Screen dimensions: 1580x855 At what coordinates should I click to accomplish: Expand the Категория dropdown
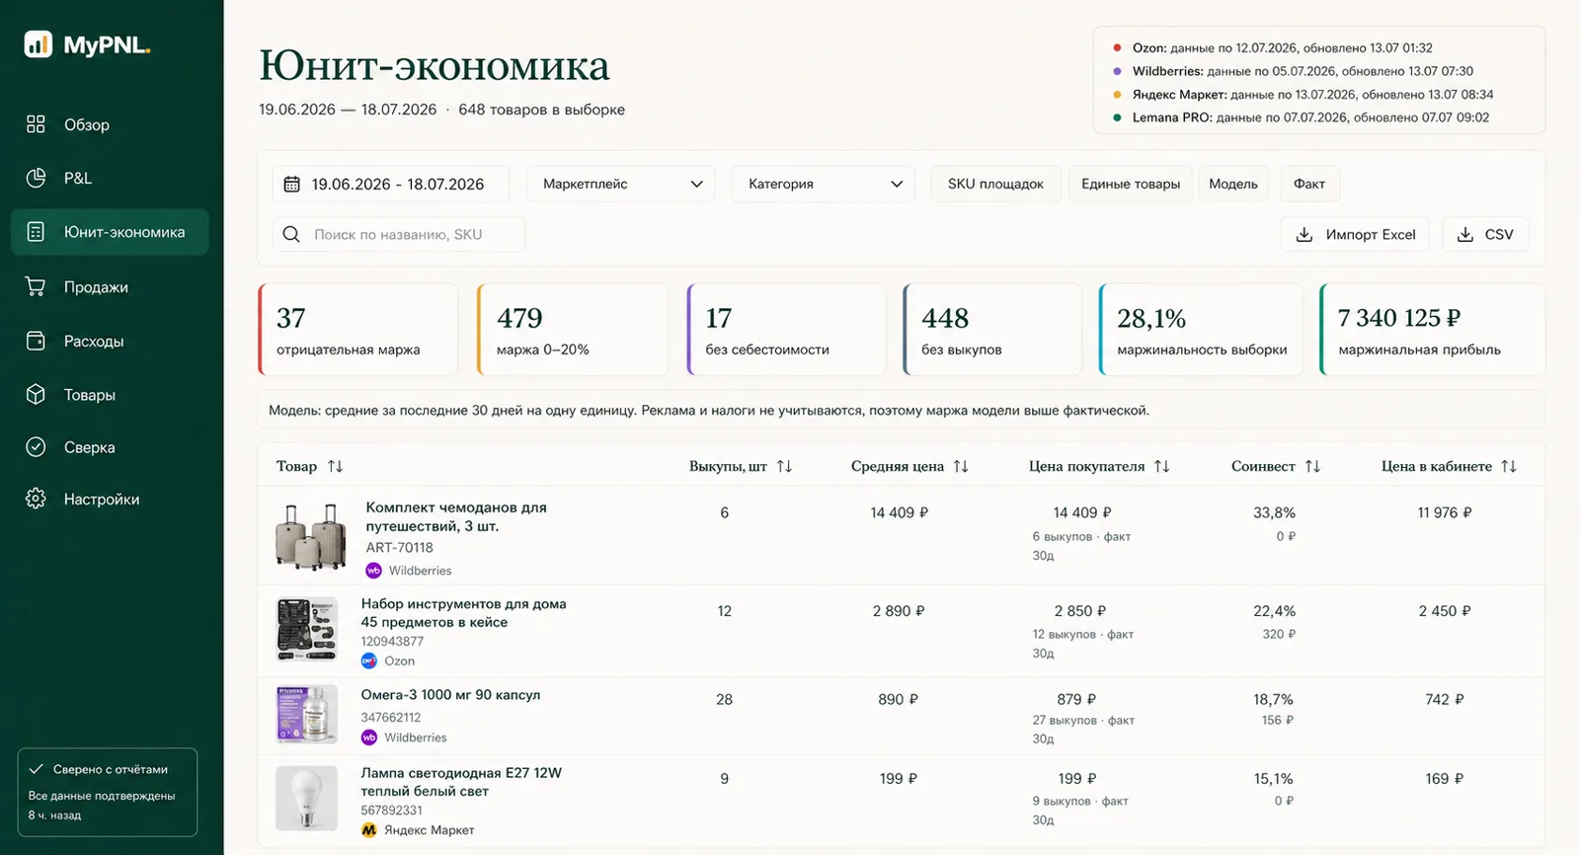click(x=824, y=184)
